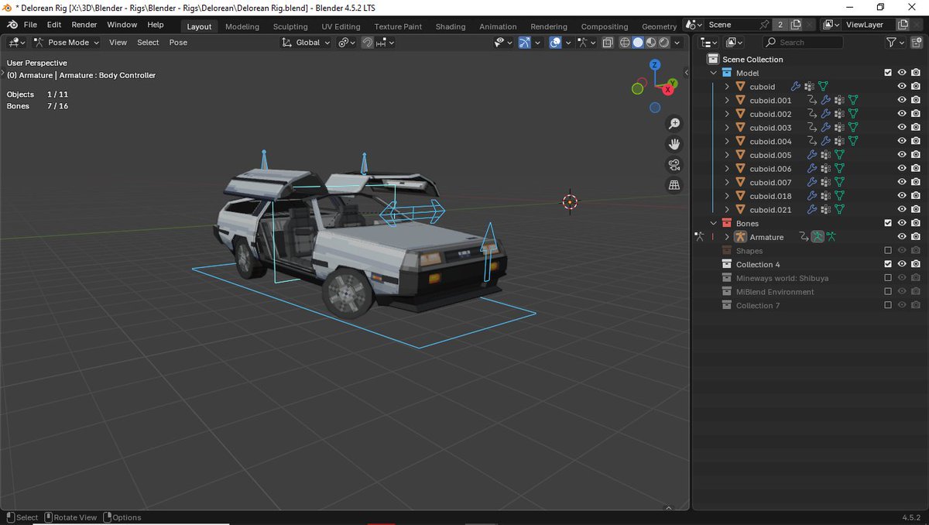Click the ViewLayer name field
The width and height of the screenshot is (929, 525).
[868, 25]
